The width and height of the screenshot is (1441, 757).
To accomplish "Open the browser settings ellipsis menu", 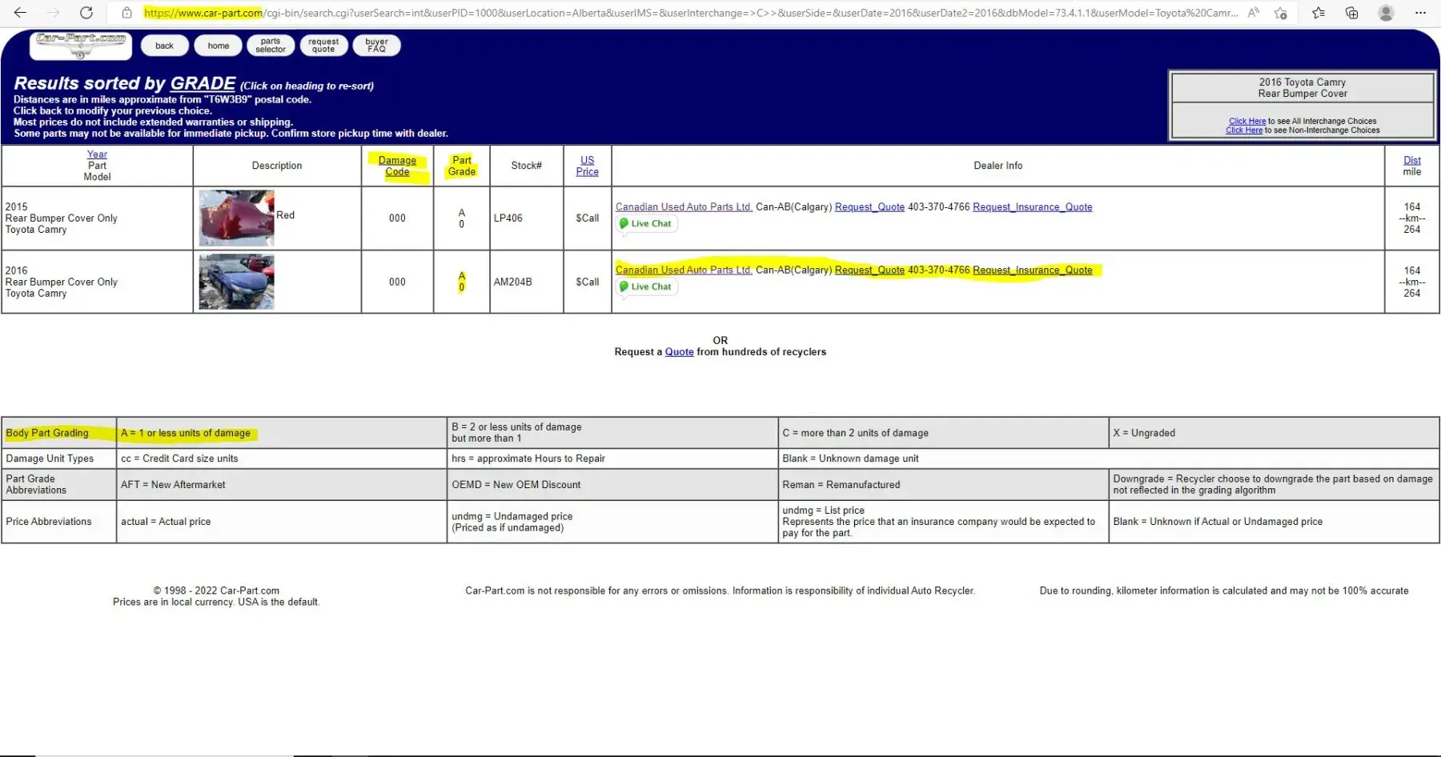I will pos(1421,13).
